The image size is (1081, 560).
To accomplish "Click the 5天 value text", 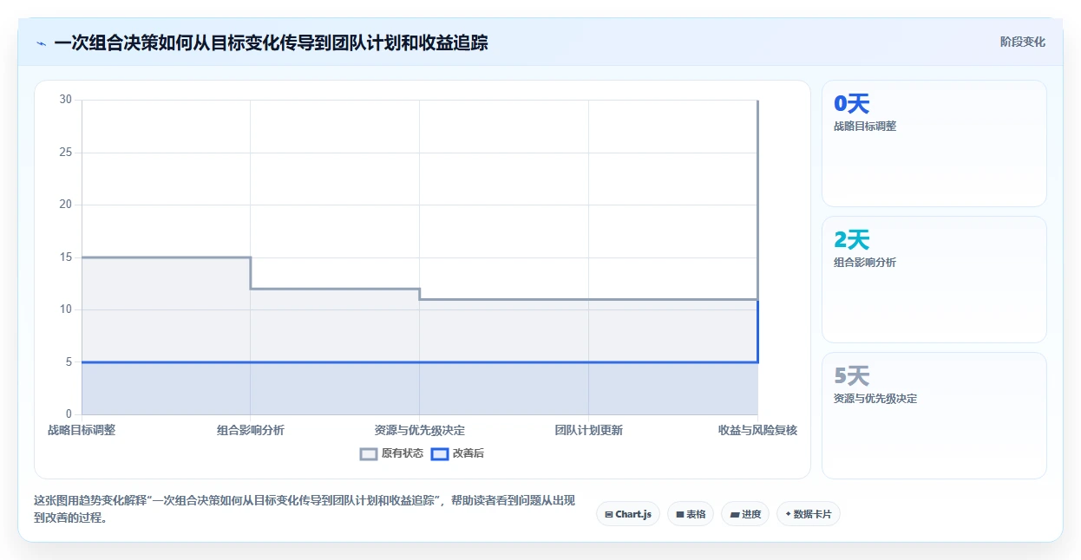I will 851,375.
